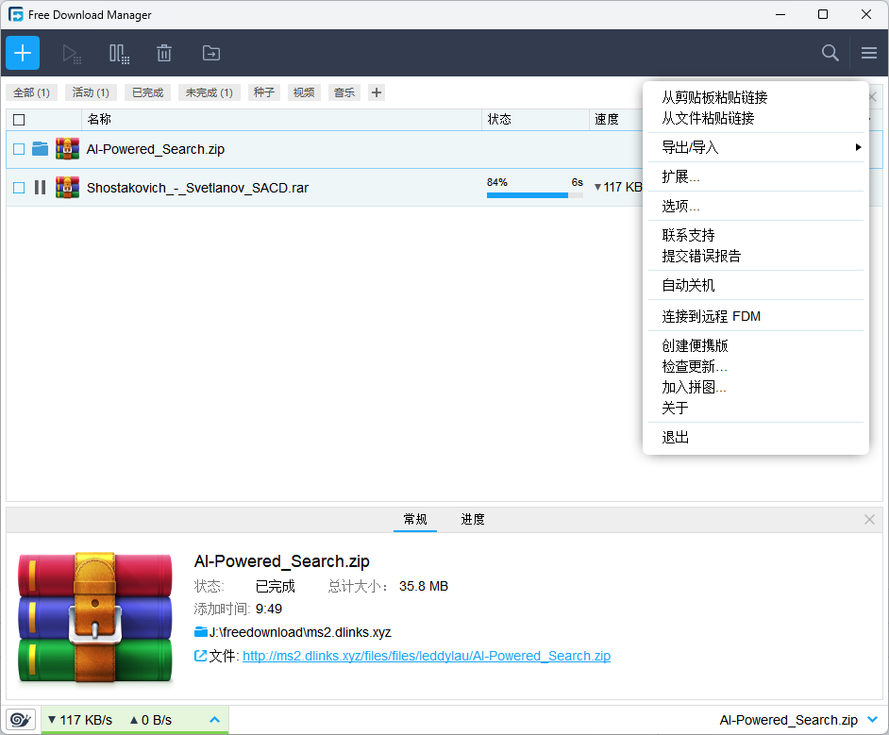Delete selected download with trash icon
Image resolution: width=889 pixels, height=735 pixels.
pos(164,53)
